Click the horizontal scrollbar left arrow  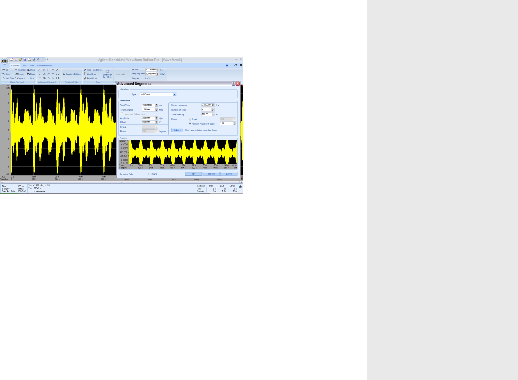[x=2, y=182]
